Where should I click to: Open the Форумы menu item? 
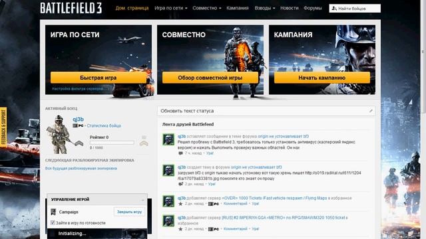313,8
